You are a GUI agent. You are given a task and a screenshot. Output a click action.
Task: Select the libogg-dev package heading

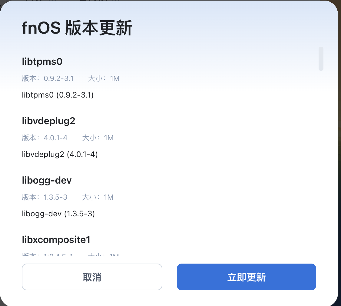(47, 181)
